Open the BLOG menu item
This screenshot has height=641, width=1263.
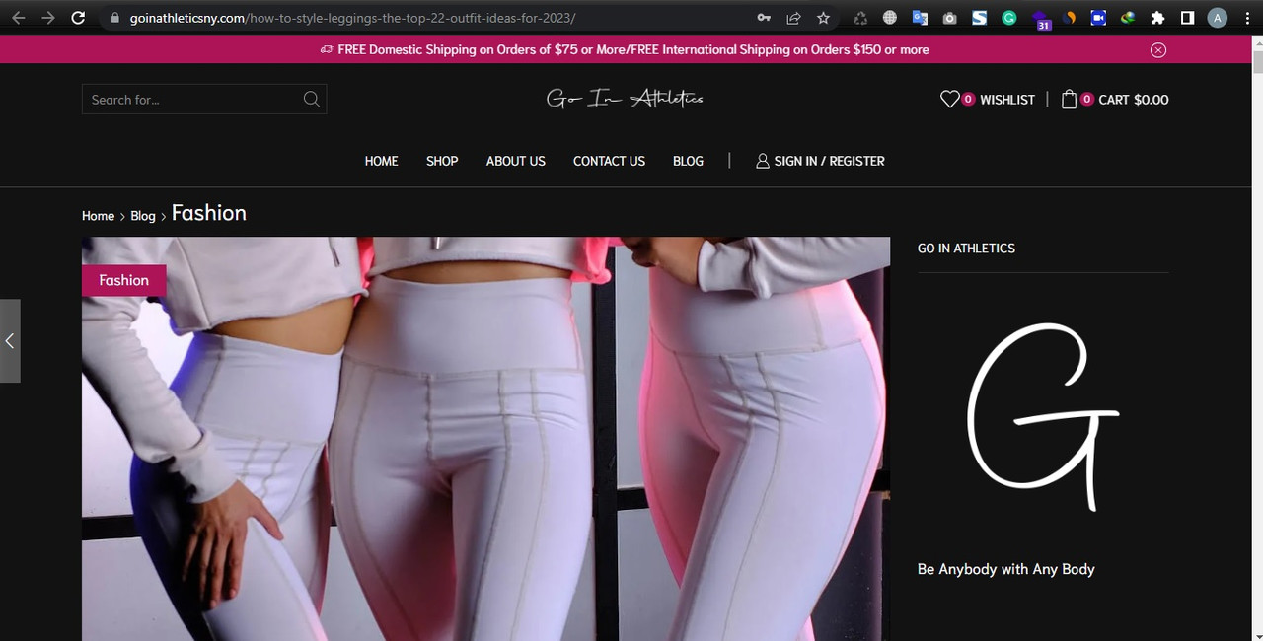click(x=688, y=161)
